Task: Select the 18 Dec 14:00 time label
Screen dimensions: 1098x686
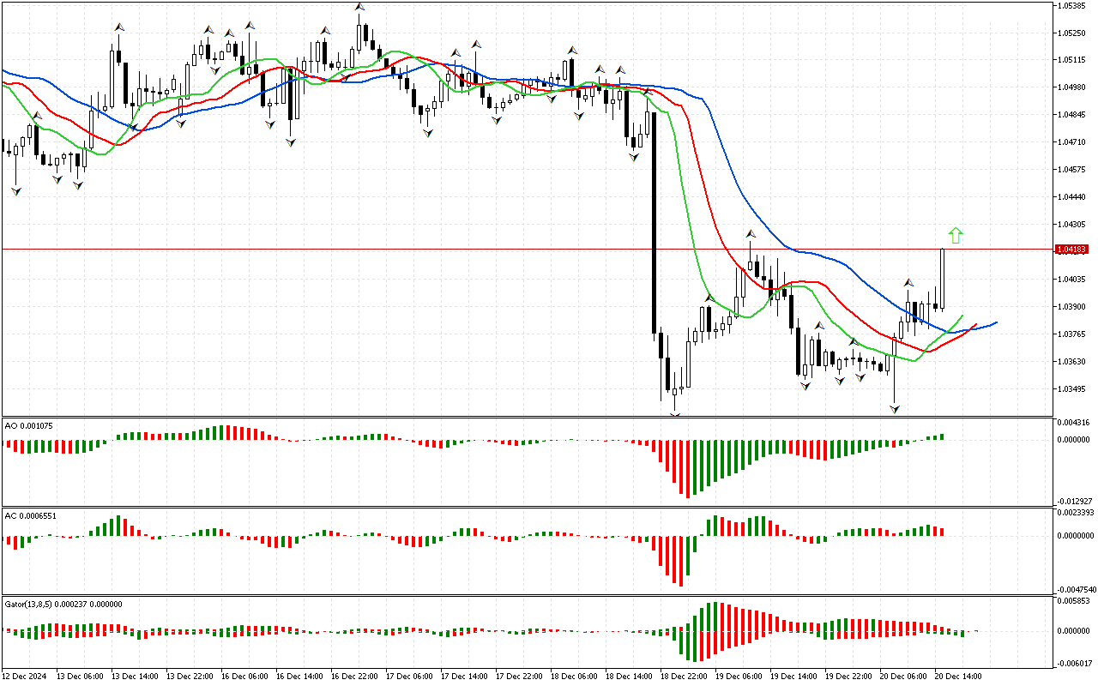Action: (629, 677)
